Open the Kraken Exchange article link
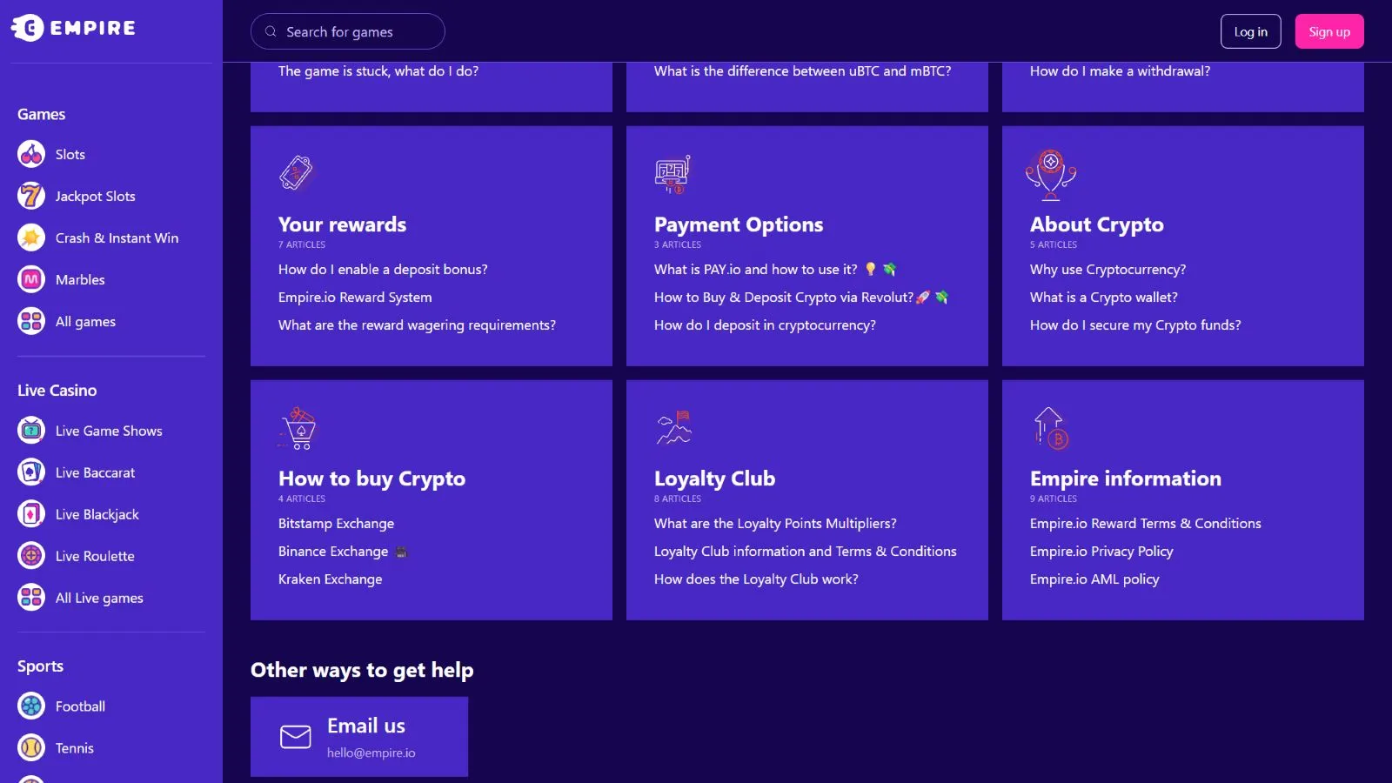1392x783 pixels. click(x=330, y=579)
